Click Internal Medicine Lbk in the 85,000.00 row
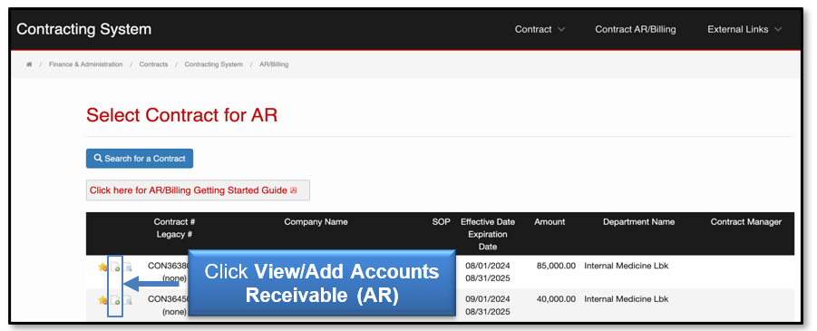The image size is (817, 331). pyautogui.click(x=627, y=266)
